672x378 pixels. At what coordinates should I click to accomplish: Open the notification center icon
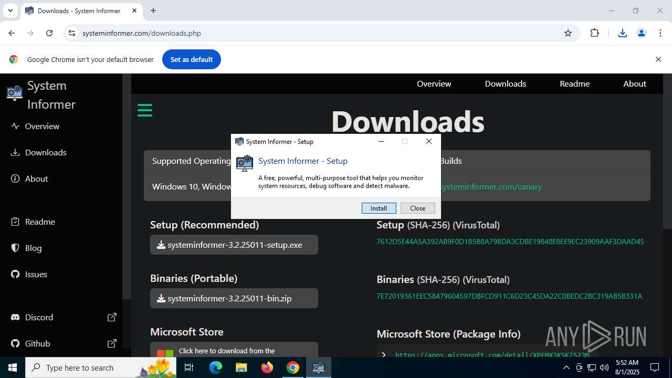coord(655,367)
